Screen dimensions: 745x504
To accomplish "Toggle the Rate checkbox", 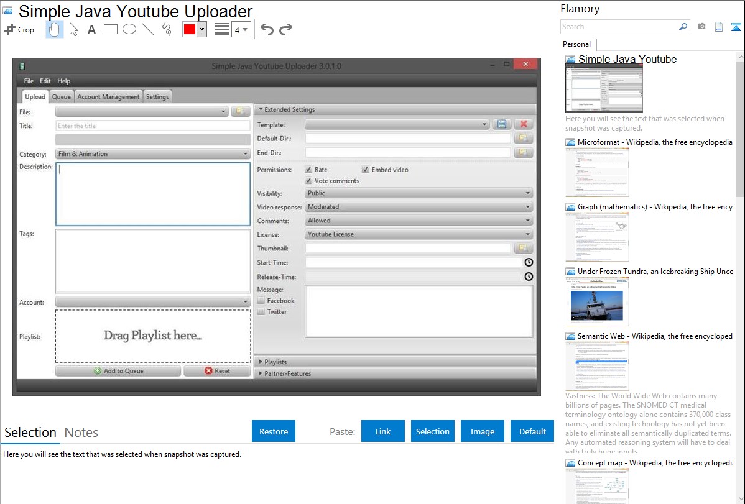I will pos(308,170).
